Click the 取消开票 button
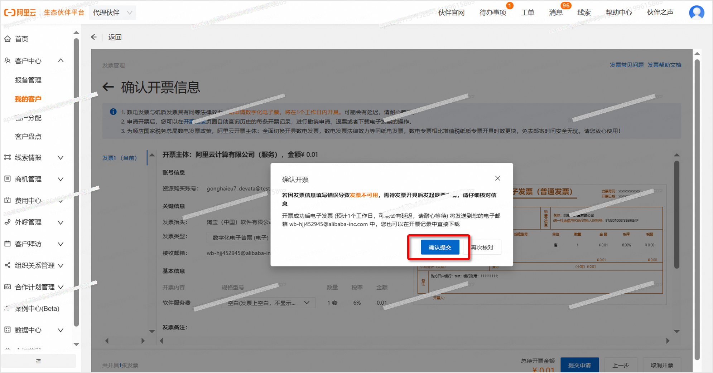The image size is (713, 373). coord(662,365)
